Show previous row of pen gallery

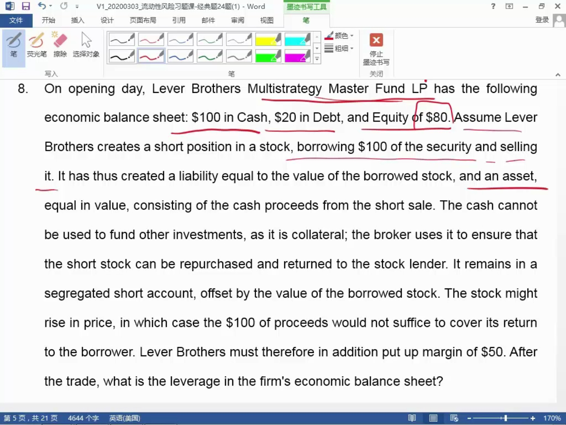[317, 37]
